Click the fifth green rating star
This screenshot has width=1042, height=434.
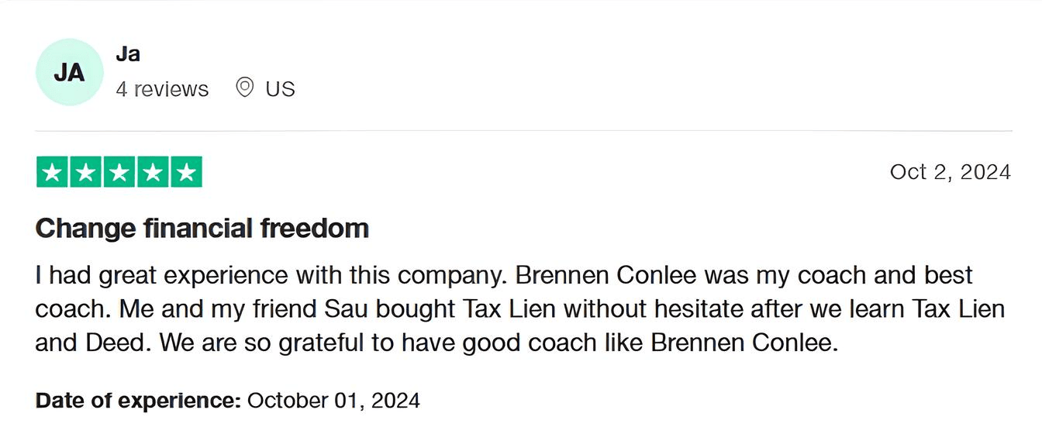[186, 172]
